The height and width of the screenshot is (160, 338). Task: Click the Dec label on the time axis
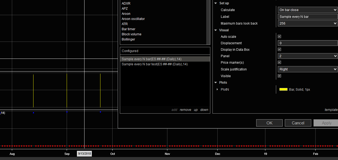pos(218,154)
